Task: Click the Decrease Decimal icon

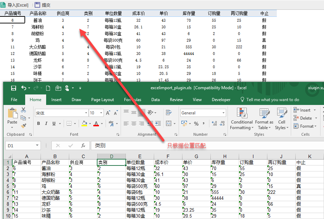Action: tap(222, 123)
